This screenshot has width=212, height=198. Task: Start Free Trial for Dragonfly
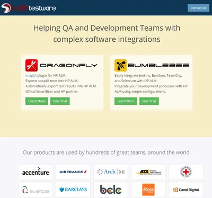(x=60, y=101)
